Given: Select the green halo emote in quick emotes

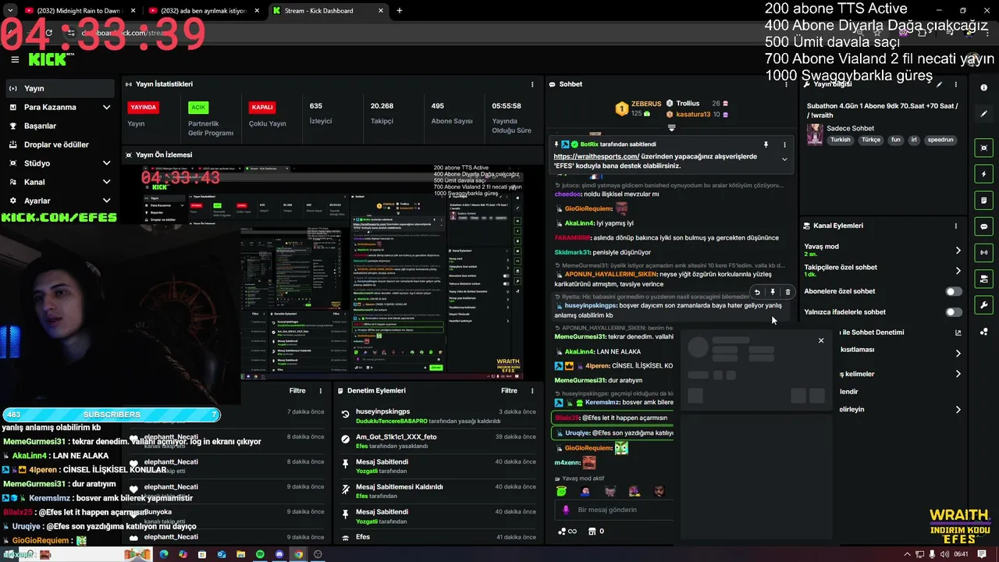Looking at the screenshot, I should tap(561, 491).
